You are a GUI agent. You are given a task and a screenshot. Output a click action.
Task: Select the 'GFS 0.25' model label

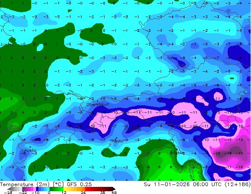[79, 184]
